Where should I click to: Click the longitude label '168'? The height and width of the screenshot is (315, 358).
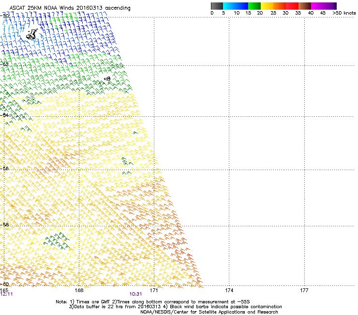coord(79,290)
